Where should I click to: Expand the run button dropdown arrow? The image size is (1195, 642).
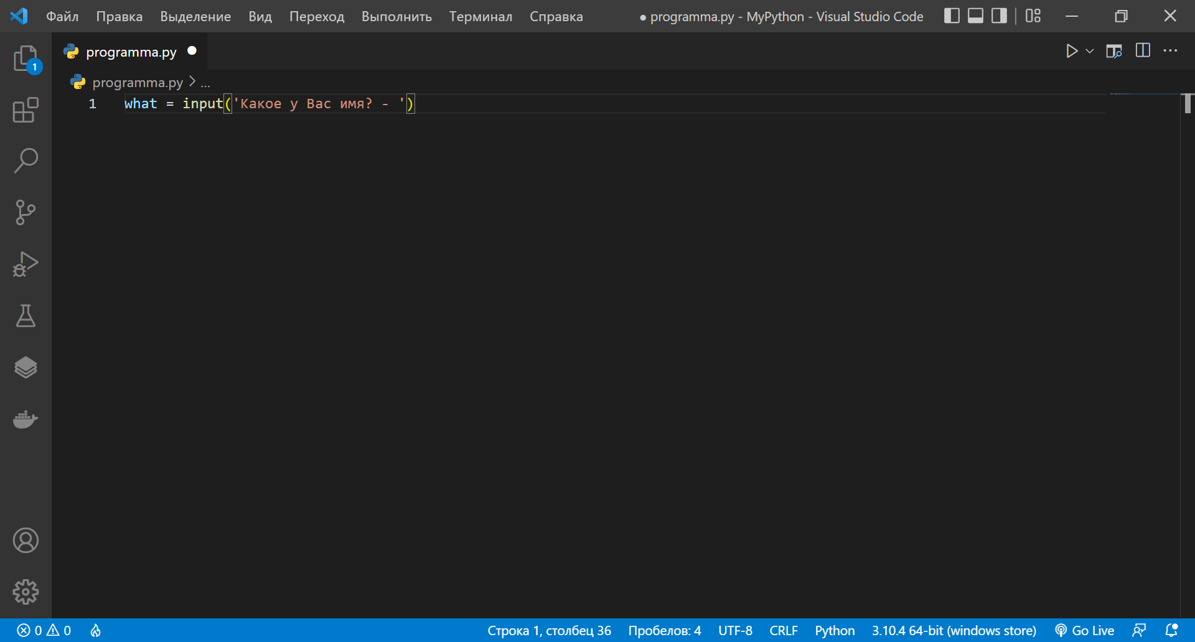click(x=1090, y=51)
